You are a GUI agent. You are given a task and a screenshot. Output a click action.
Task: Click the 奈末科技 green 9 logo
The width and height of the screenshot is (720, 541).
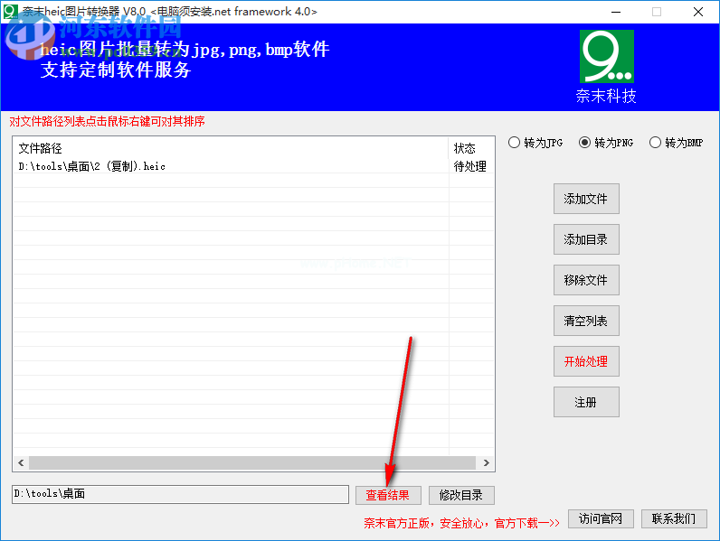607,56
